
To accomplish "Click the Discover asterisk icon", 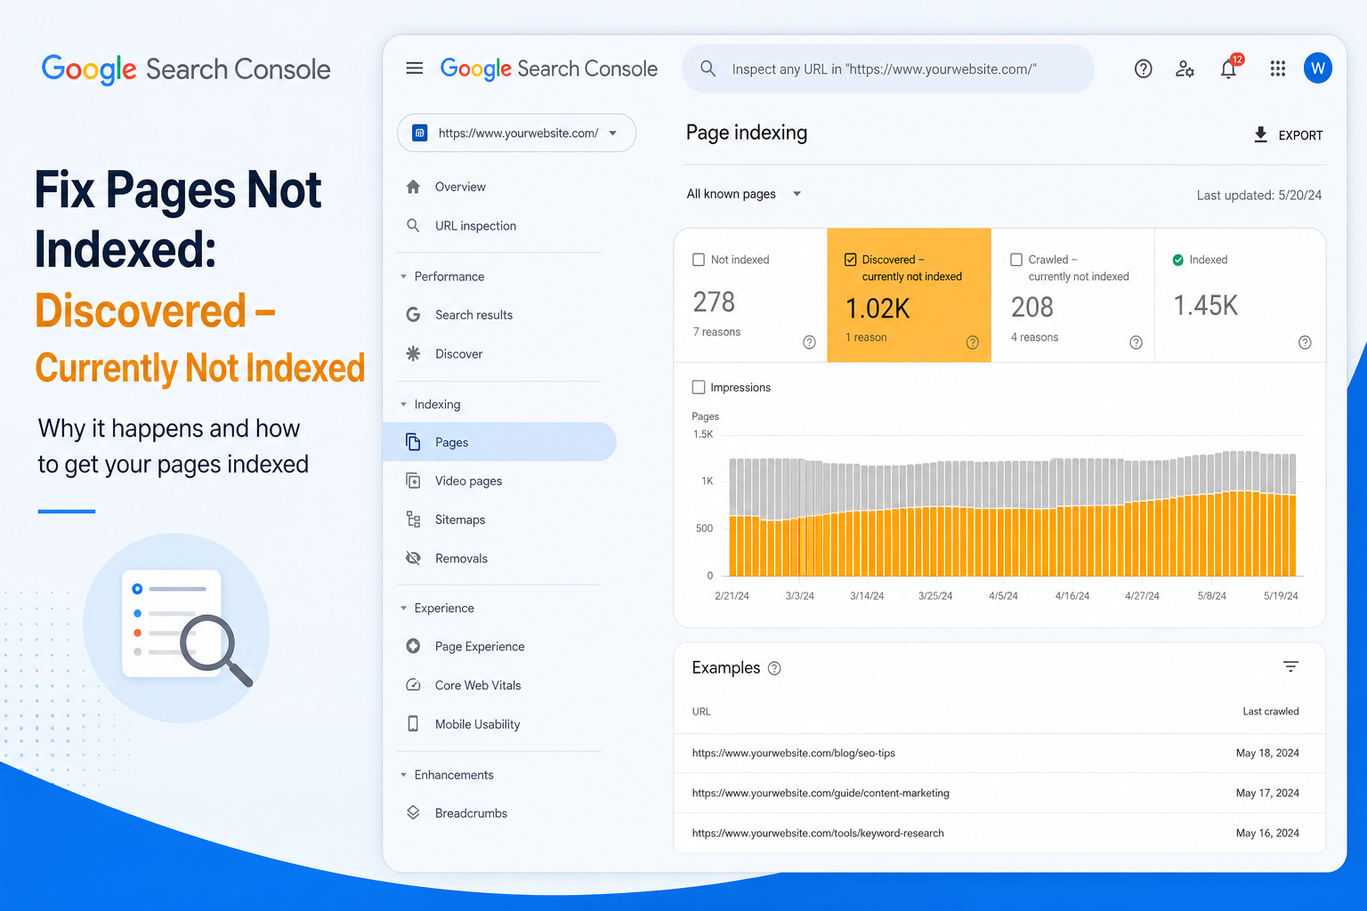I will pyautogui.click(x=413, y=353).
